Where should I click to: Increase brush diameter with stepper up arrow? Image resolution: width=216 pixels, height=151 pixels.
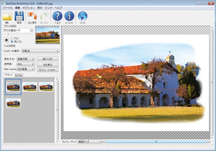[x=32, y=29]
